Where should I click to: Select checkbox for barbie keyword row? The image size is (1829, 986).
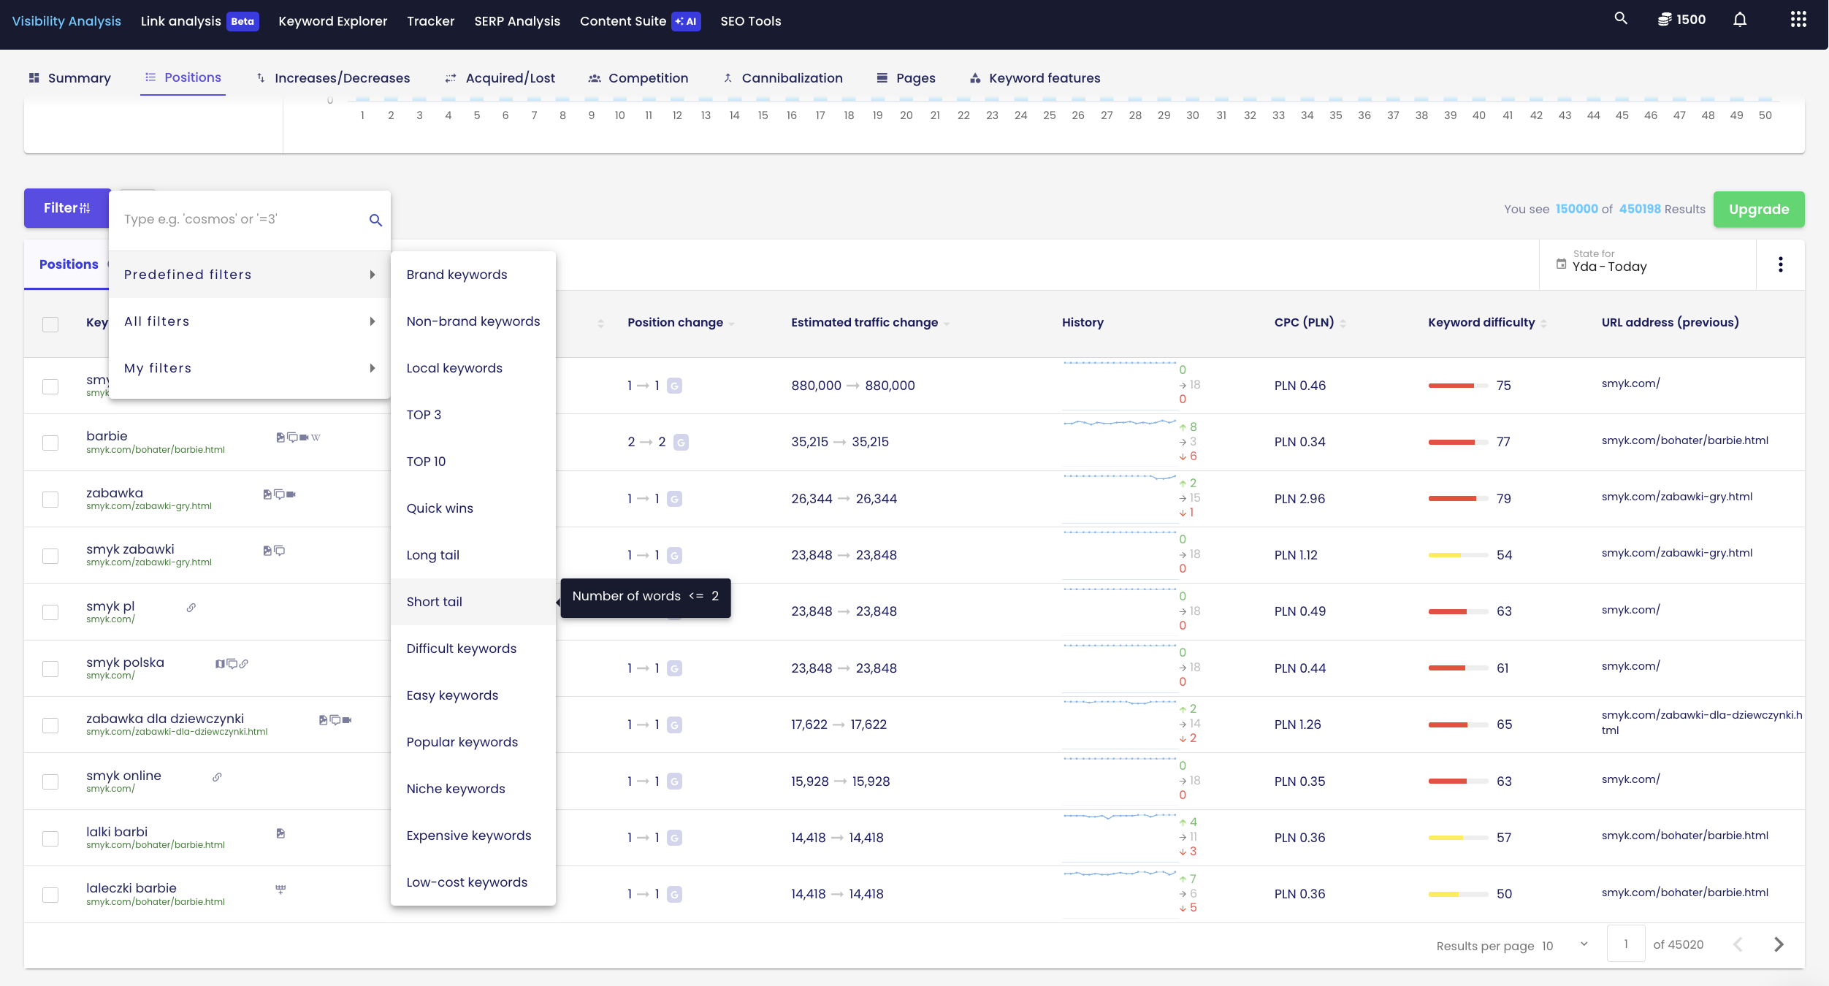[x=51, y=442]
